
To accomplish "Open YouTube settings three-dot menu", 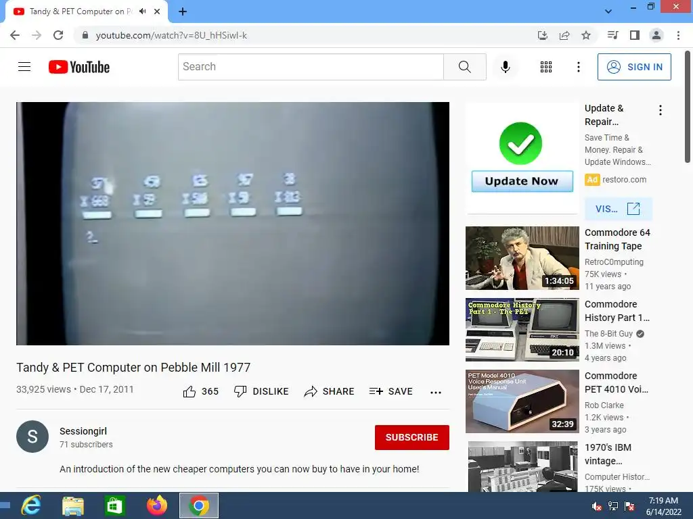I will [x=578, y=67].
